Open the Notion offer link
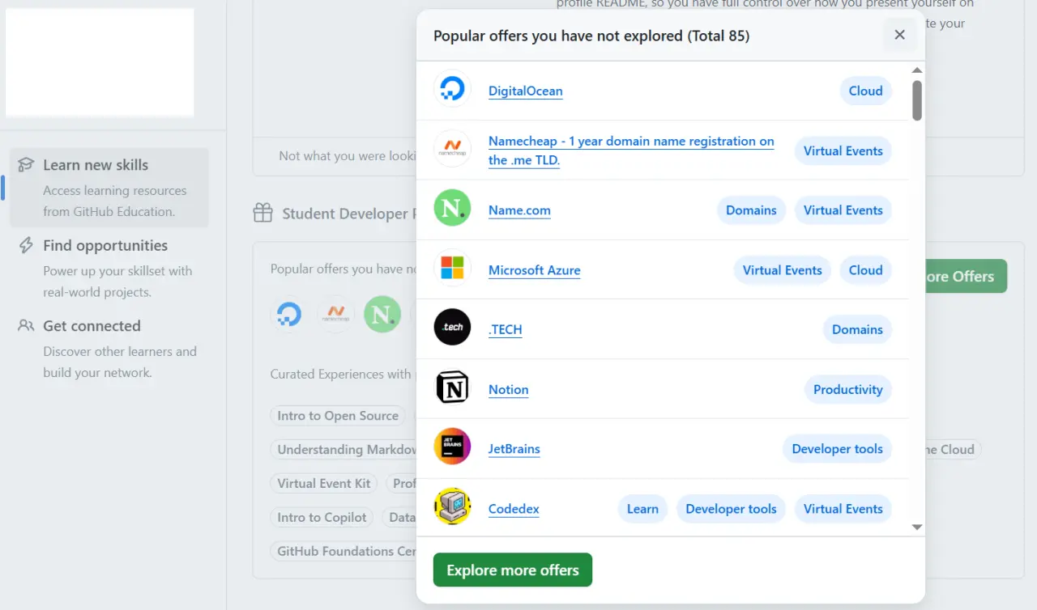The width and height of the screenshot is (1037, 610). (x=508, y=389)
